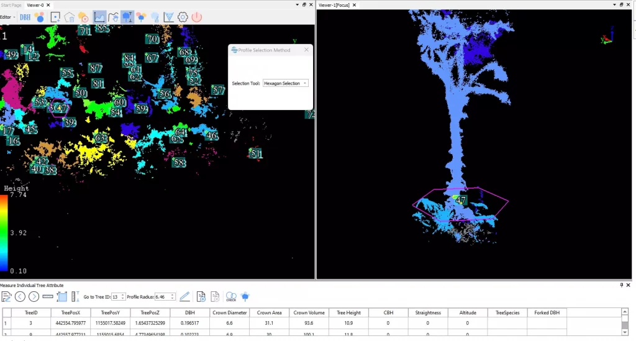Click the red power exit icon

click(x=197, y=17)
